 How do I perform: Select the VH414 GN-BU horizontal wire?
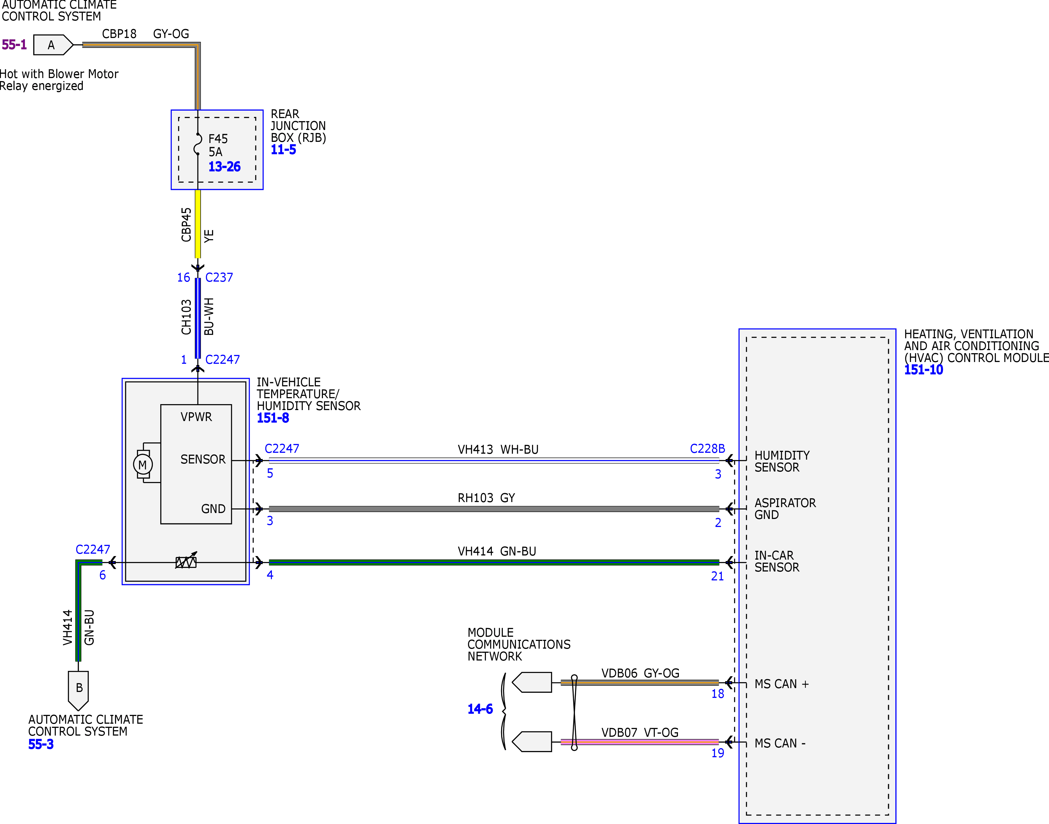(x=494, y=562)
